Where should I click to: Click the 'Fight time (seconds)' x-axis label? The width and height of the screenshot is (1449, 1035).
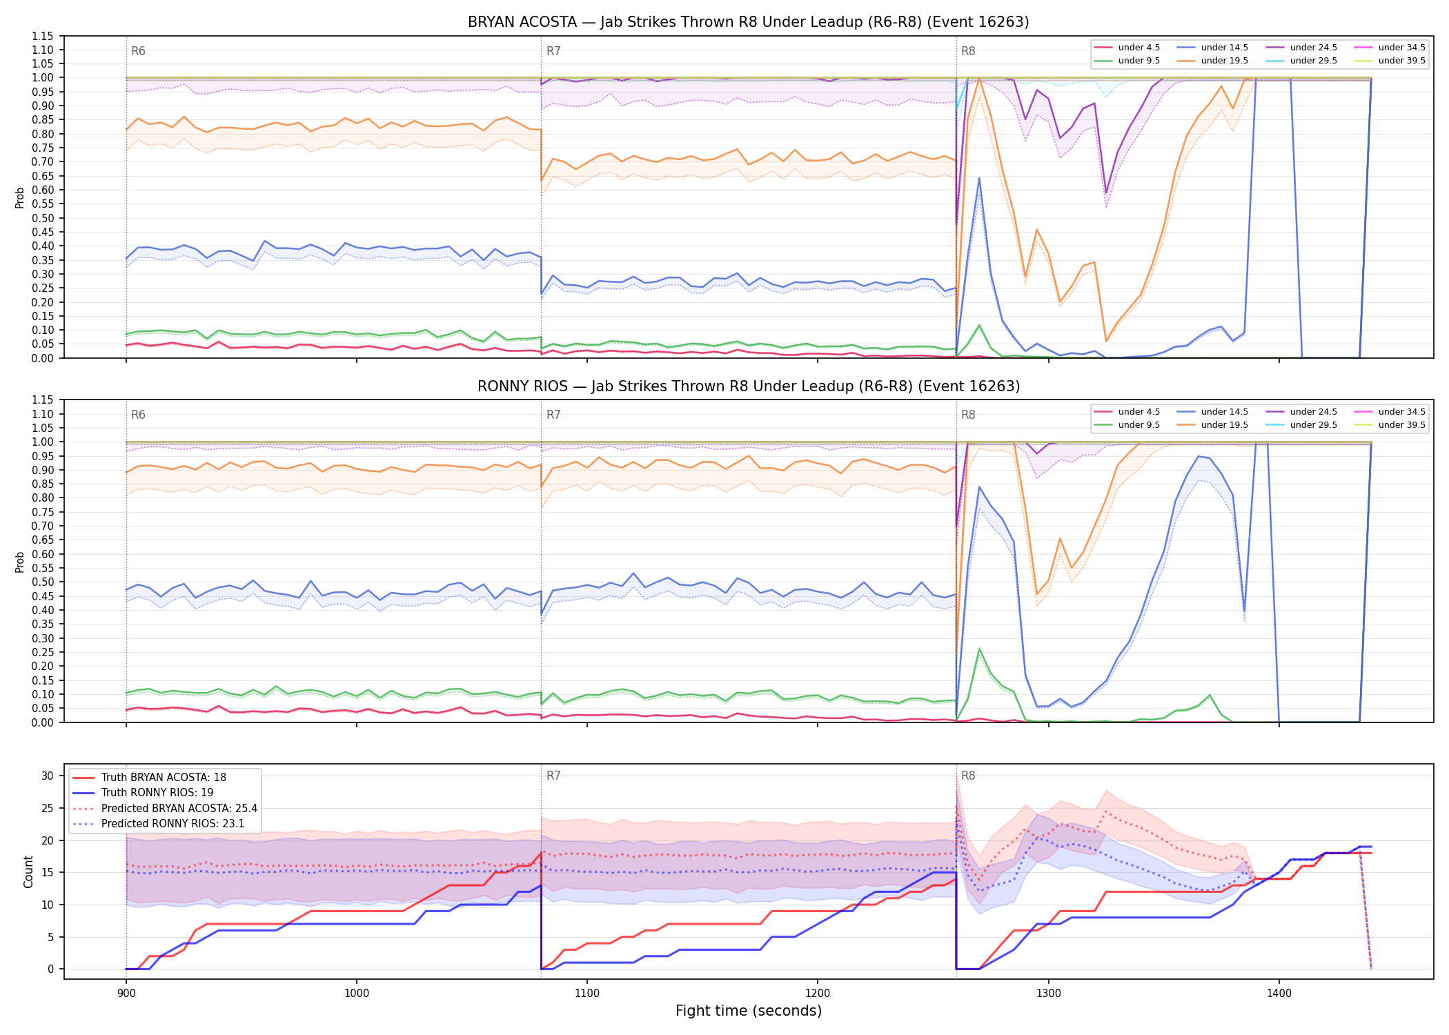(749, 1011)
